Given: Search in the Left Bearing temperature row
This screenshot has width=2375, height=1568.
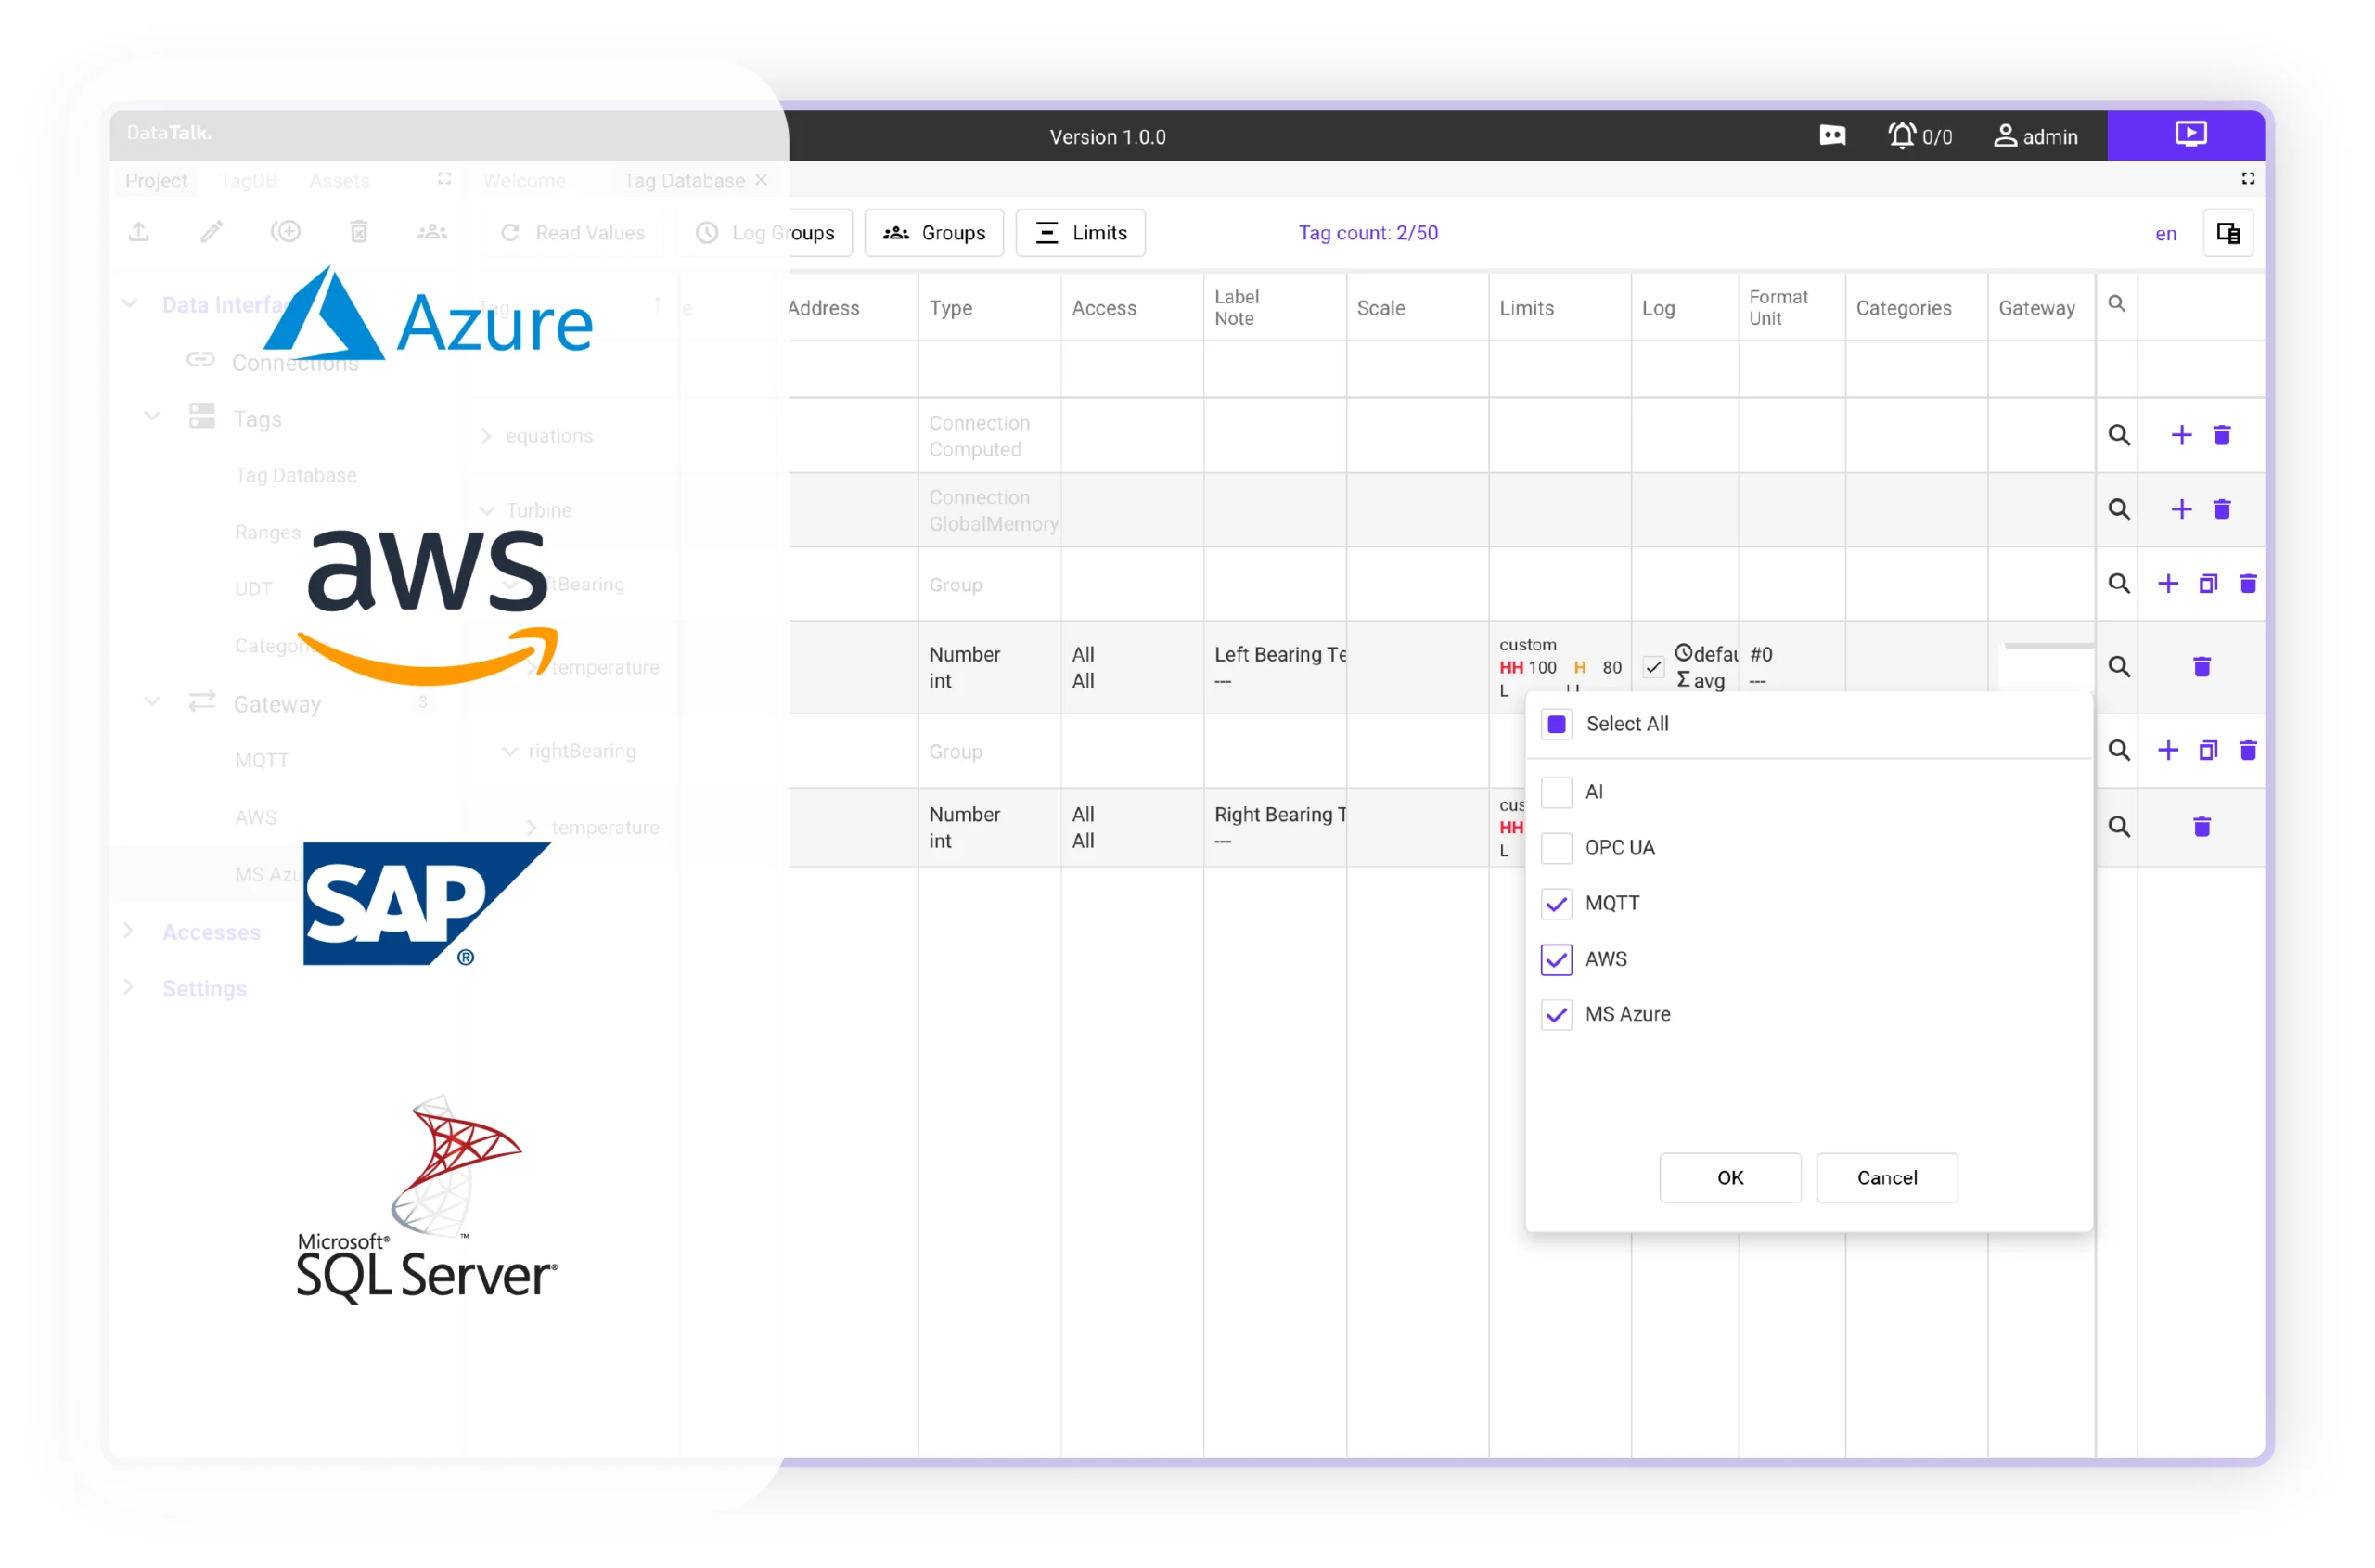Looking at the screenshot, I should tap(2119, 666).
